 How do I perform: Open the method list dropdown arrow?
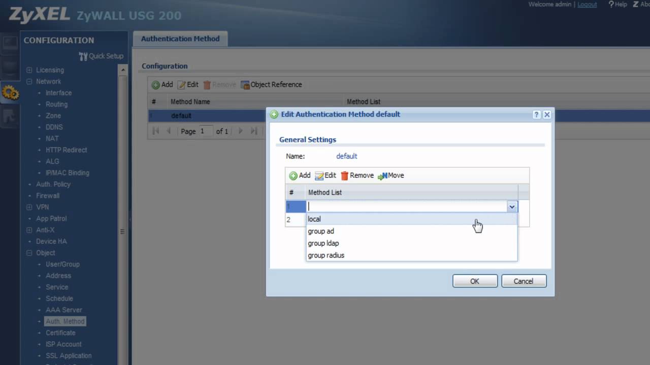coord(512,206)
